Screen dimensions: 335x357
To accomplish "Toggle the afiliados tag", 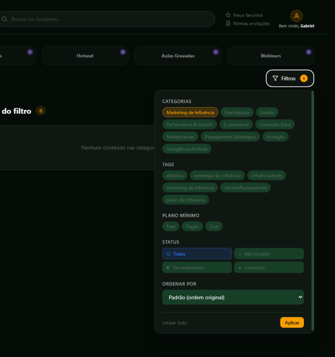I will tap(175, 176).
